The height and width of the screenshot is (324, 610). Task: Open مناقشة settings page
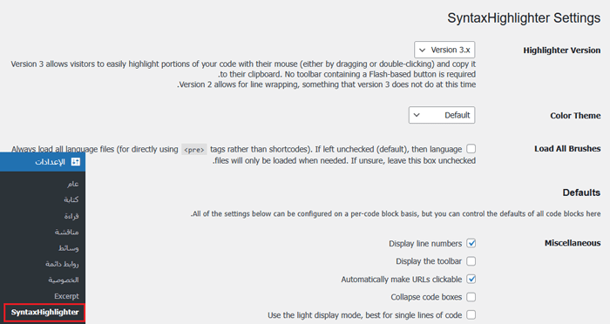66,233
